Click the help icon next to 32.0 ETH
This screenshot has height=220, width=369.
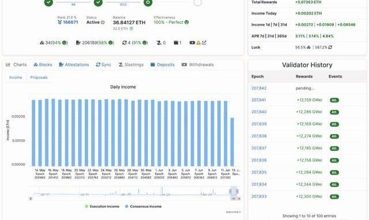(131, 29)
